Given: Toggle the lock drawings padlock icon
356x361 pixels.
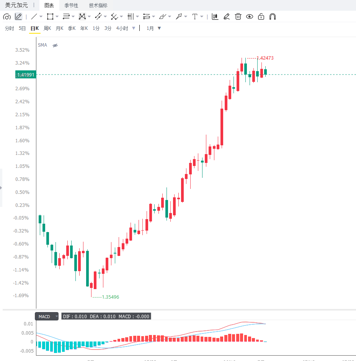Looking at the screenshot, I should [x=261, y=16].
